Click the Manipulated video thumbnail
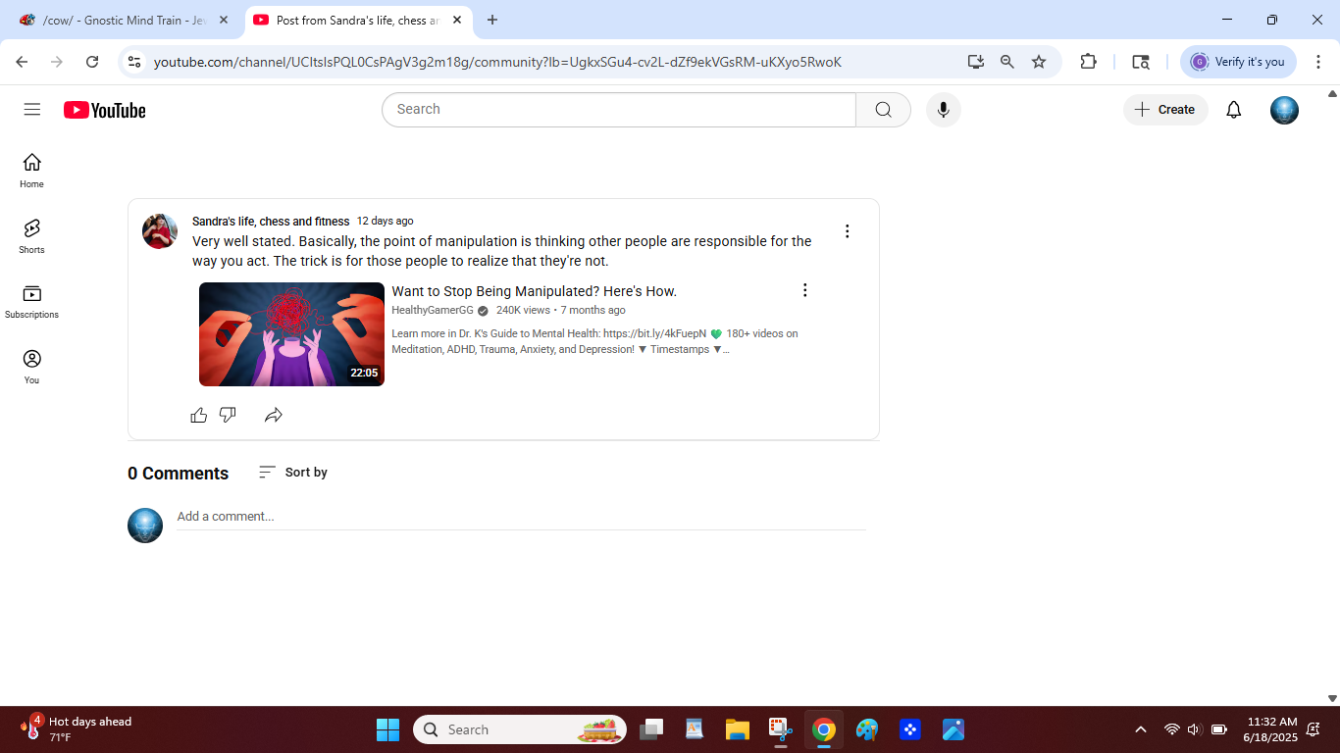 click(x=291, y=334)
